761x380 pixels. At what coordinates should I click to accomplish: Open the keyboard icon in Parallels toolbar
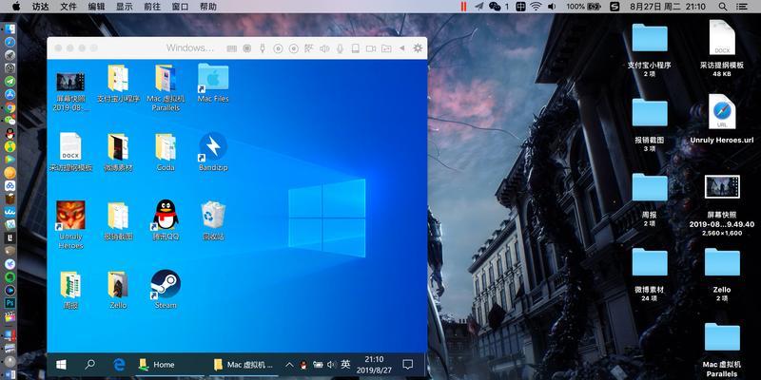232,48
